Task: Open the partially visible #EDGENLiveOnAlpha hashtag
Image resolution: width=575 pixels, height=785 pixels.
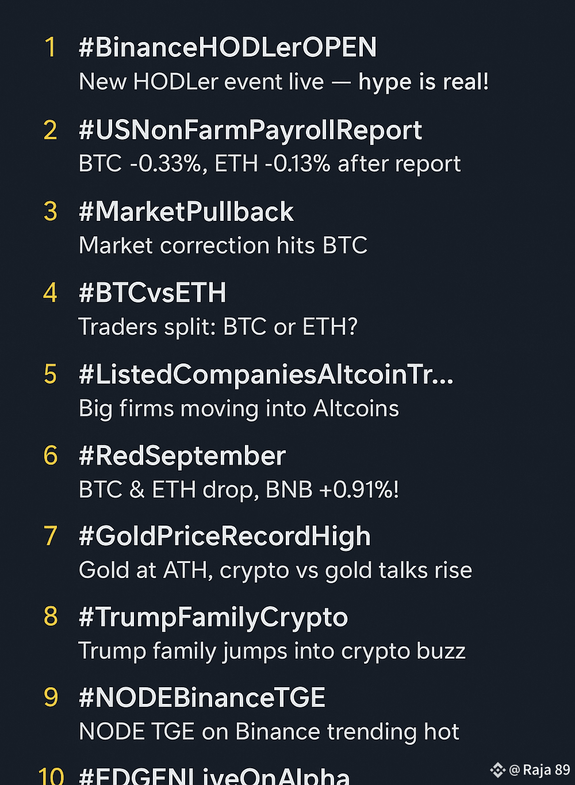Action: click(x=214, y=775)
